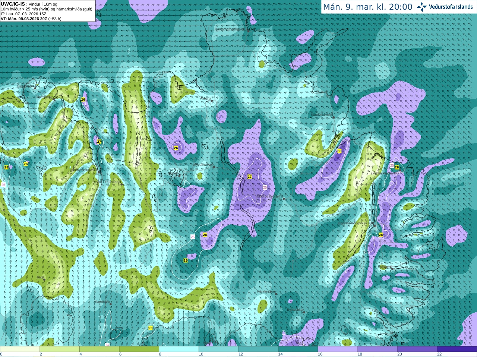The height and width of the screenshot is (357, 477).
Task: Click the 18–20 m/s purple legend swatch
Action: (378, 349)
